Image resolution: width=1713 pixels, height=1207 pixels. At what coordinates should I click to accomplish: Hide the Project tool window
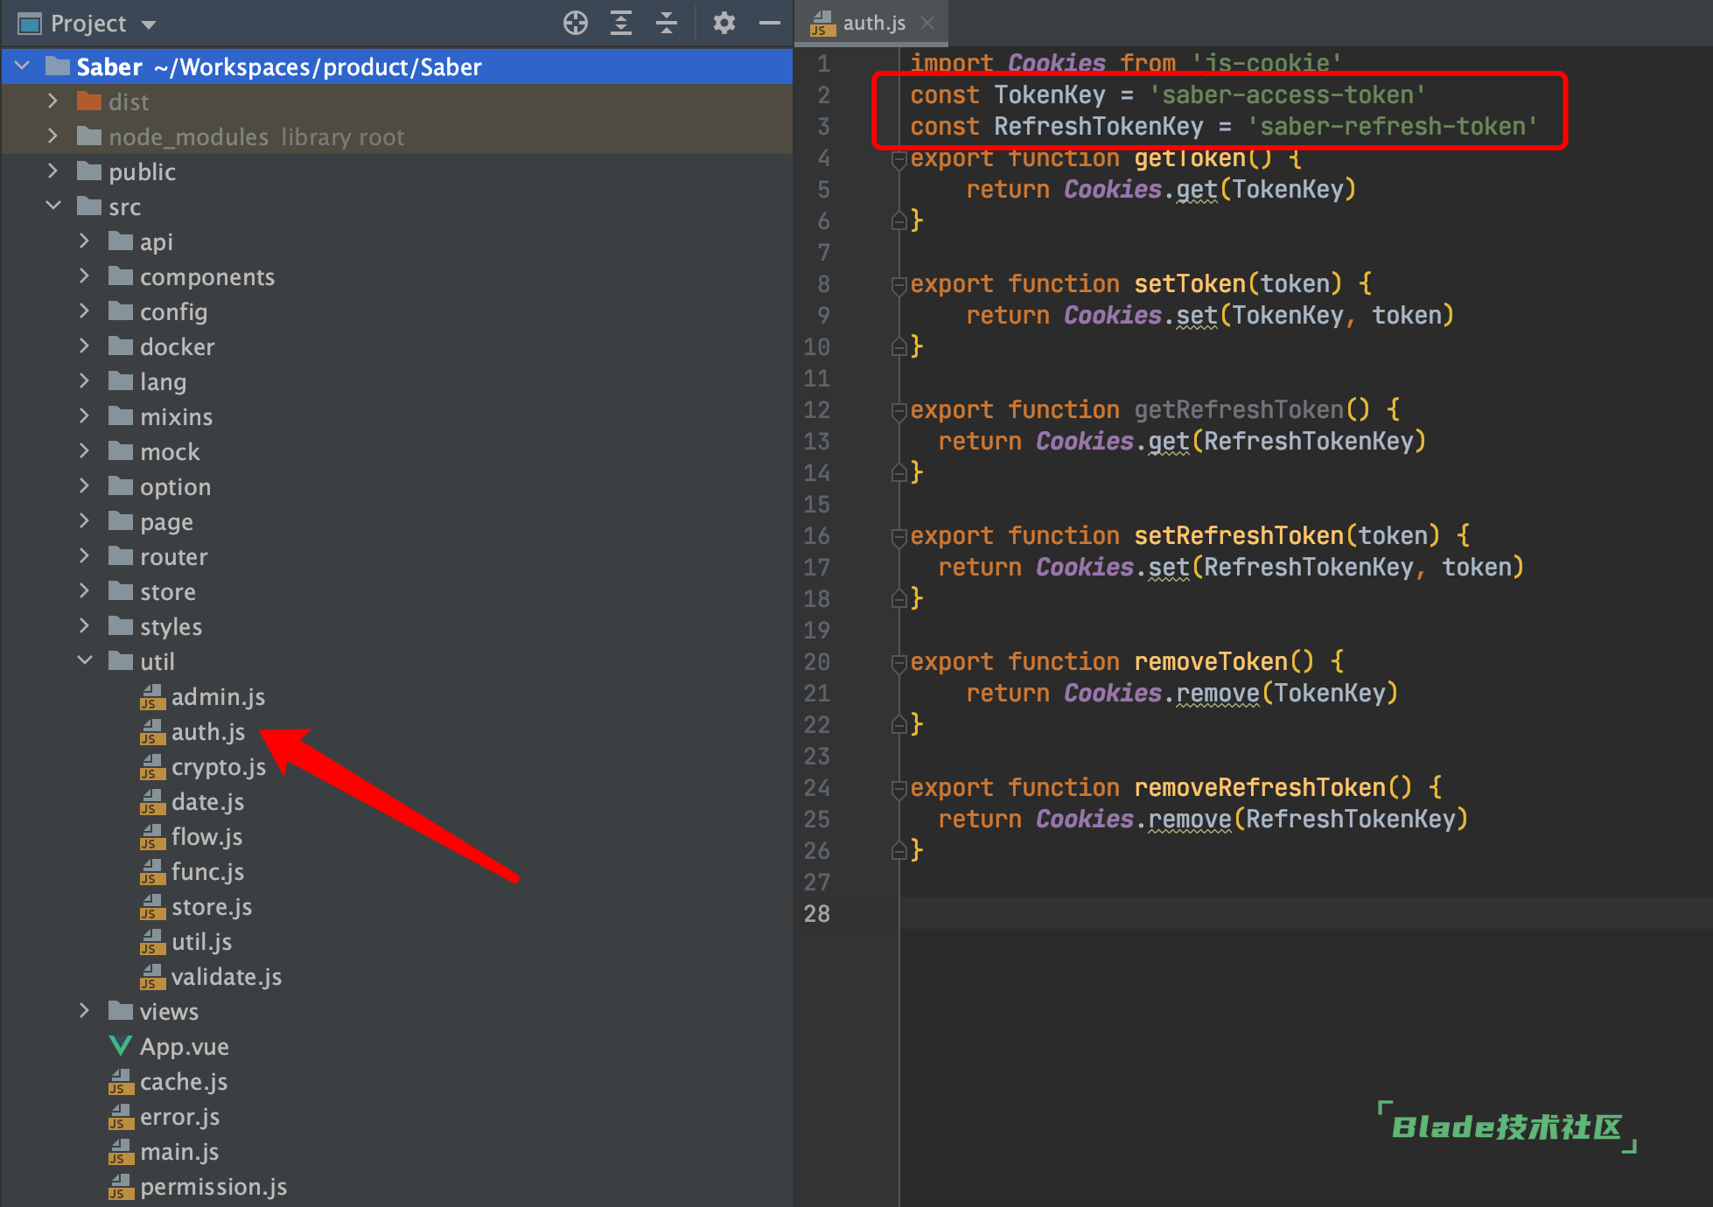tap(769, 24)
